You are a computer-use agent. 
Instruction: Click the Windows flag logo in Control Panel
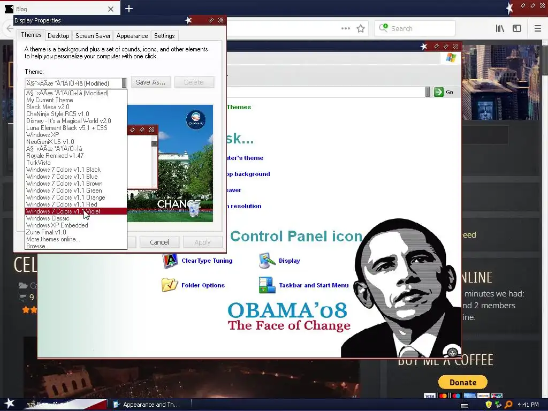point(451,58)
